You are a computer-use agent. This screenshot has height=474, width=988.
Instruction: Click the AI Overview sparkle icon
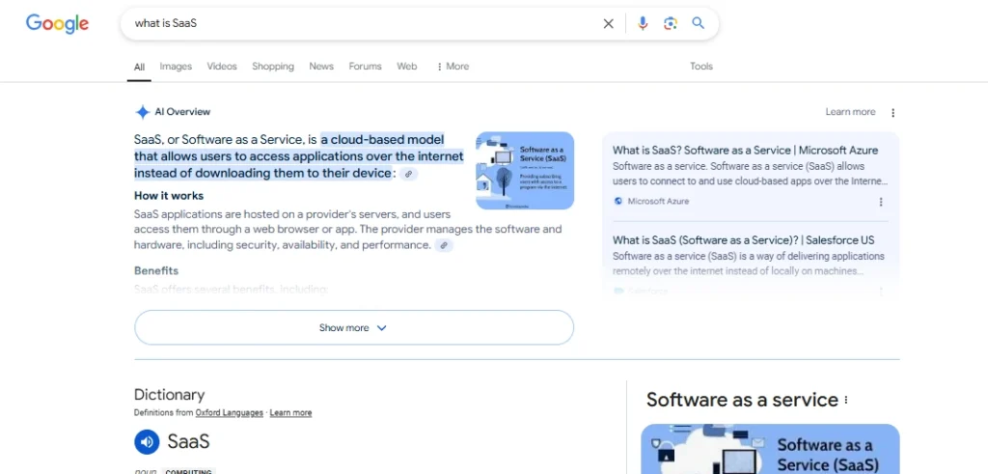click(x=143, y=112)
